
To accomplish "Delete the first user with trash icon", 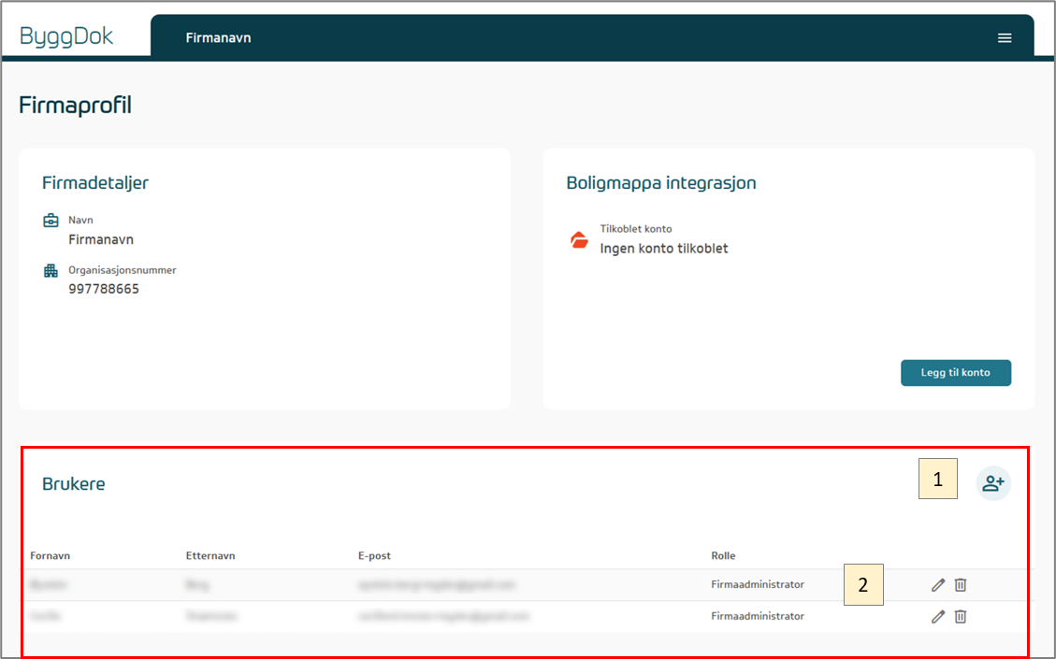I will (x=961, y=585).
